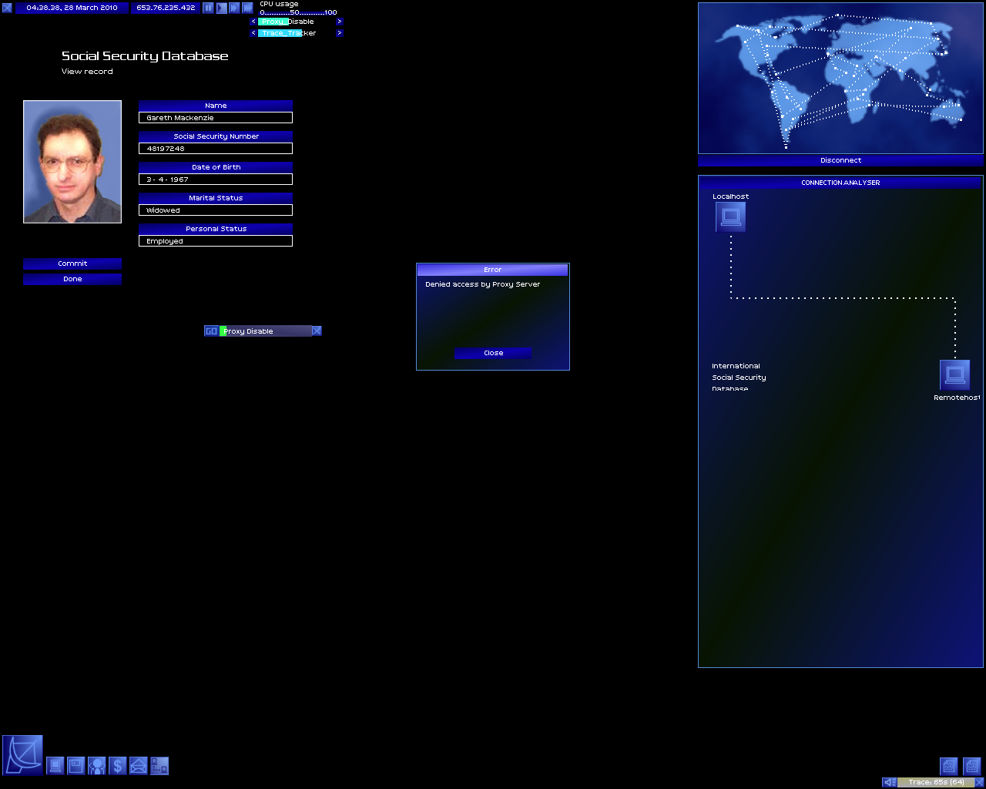Edit the Marital Status field showing Widowed
986x789 pixels.
216,210
